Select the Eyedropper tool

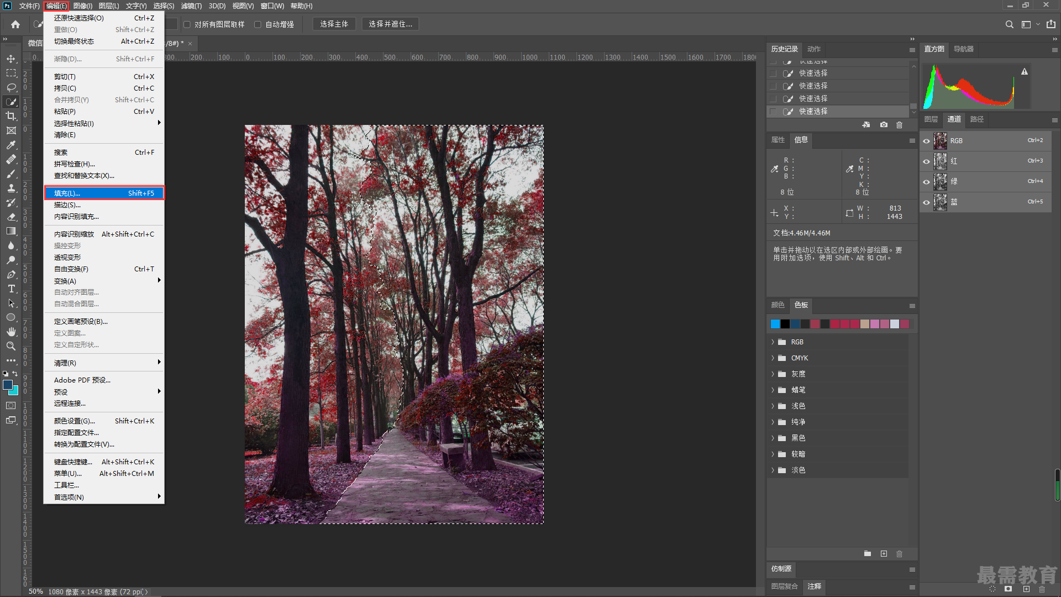(x=11, y=145)
